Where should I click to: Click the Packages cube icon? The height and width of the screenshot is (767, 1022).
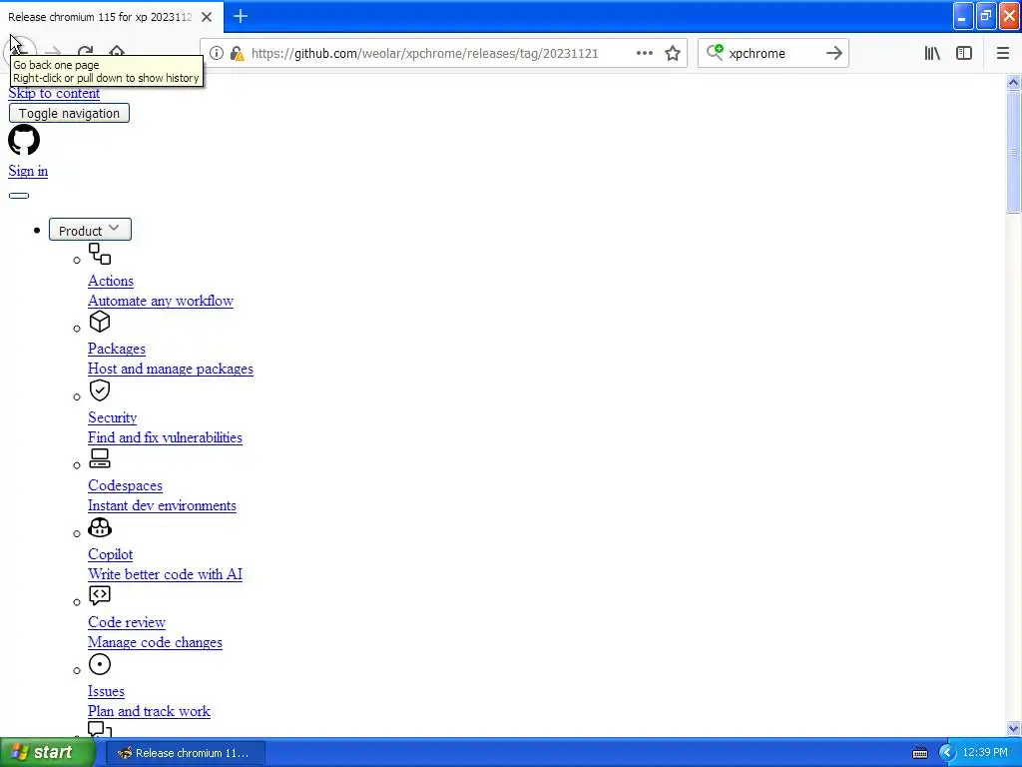(100, 322)
